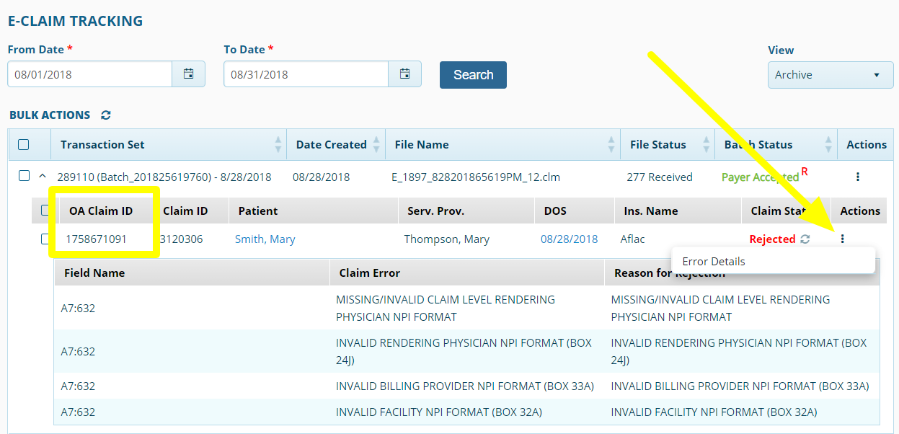Check the box for claim 1758671091
899x434 pixels.
[x=45, y=239]
